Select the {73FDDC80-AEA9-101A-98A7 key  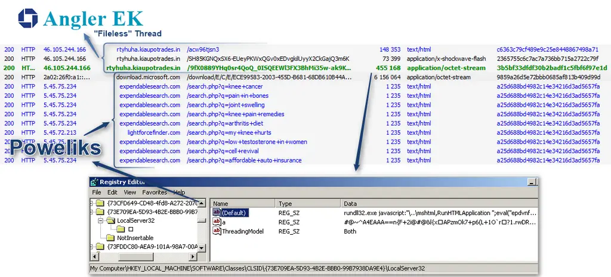152,247
